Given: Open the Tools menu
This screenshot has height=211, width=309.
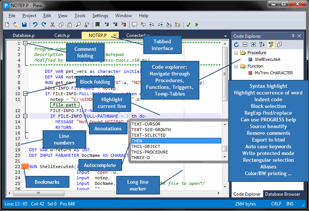Looking at the screenshot, I should coord(80,16).
